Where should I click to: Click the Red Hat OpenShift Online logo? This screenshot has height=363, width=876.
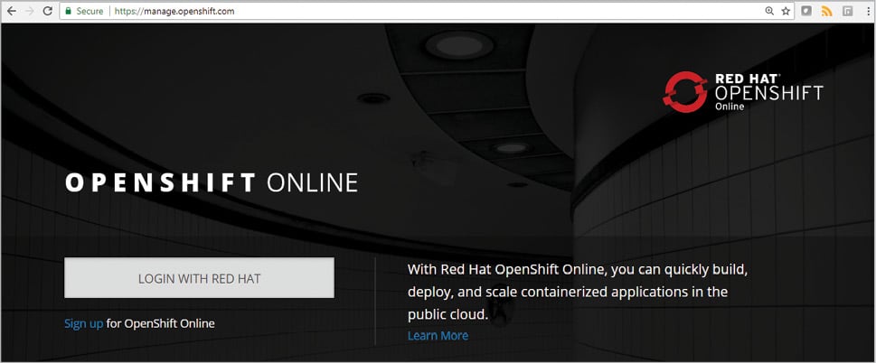point(742,91)
